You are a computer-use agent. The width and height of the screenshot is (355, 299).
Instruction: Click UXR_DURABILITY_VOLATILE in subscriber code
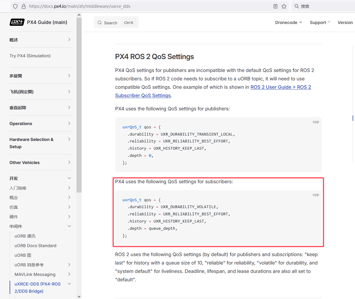click(x=188, y=207)
